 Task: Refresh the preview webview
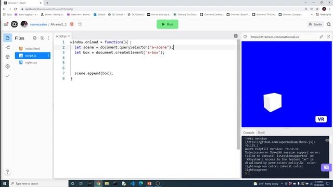click(245, 37)
